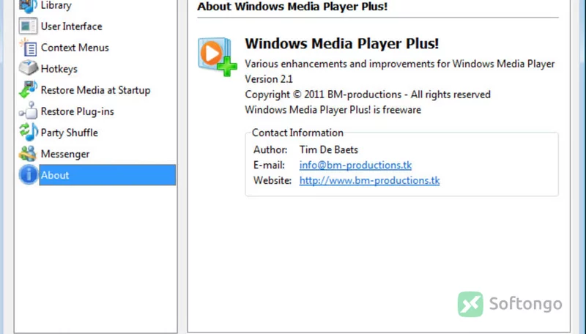
Task: Click the Restore Plug-ins icon
Action: tap(28, 111)
